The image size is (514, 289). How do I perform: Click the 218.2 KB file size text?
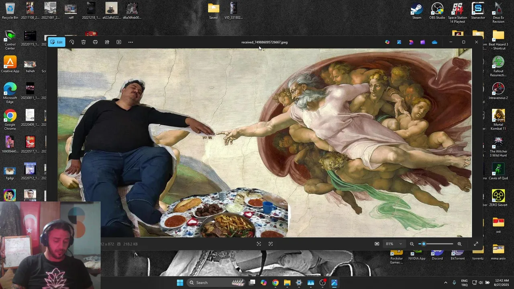[x=130, y=244]
